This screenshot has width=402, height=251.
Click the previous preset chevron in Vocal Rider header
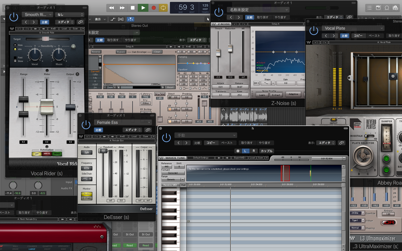26,22
